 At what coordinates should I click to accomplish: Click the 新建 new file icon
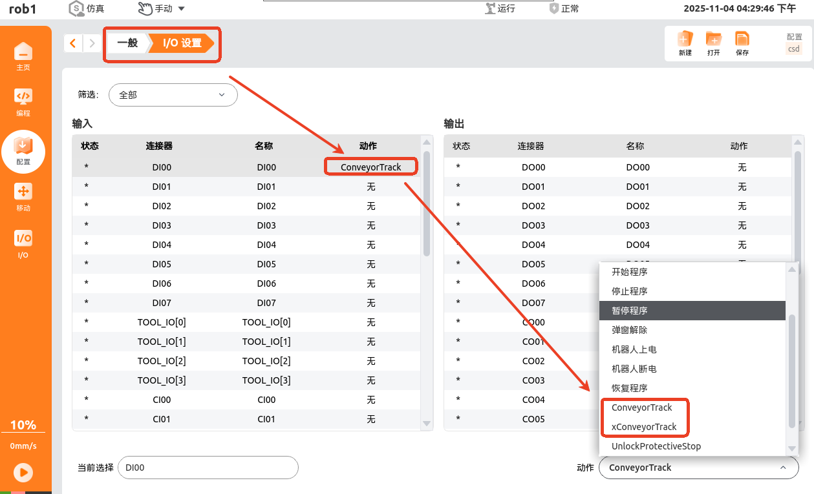click(685, 43)
